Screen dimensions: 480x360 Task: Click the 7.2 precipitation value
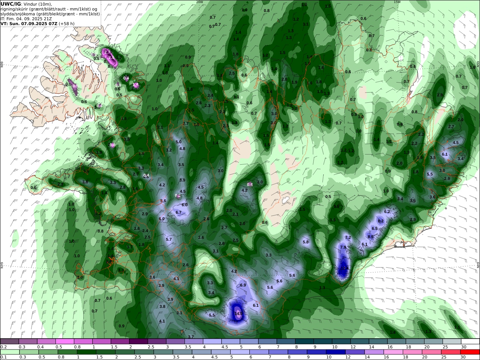[x=348, y=238]
